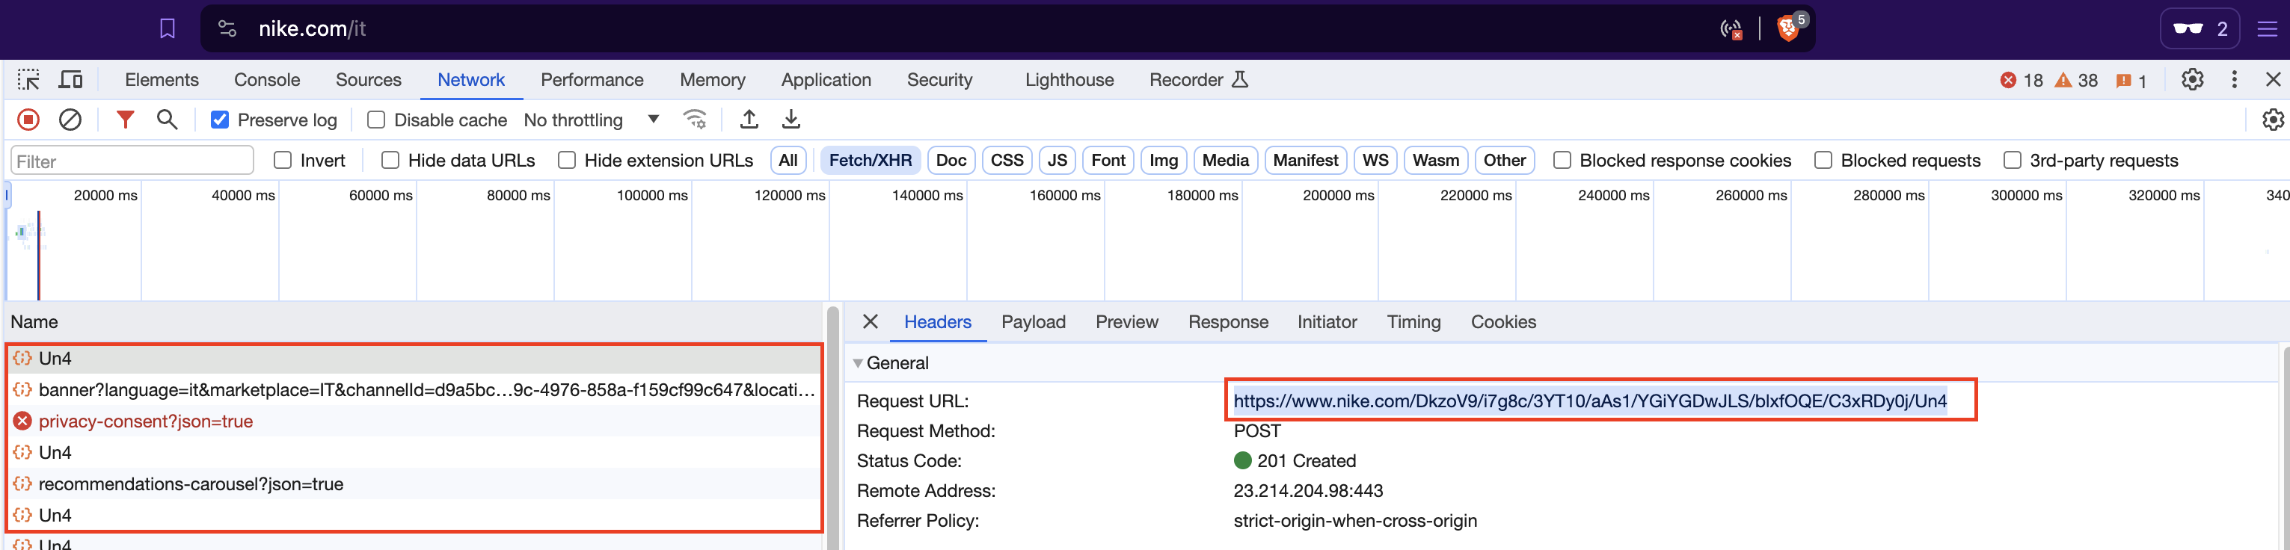This screenshot has height=550, width=2290.
Task: Open the Sources tab
Action: pos(368,80)
